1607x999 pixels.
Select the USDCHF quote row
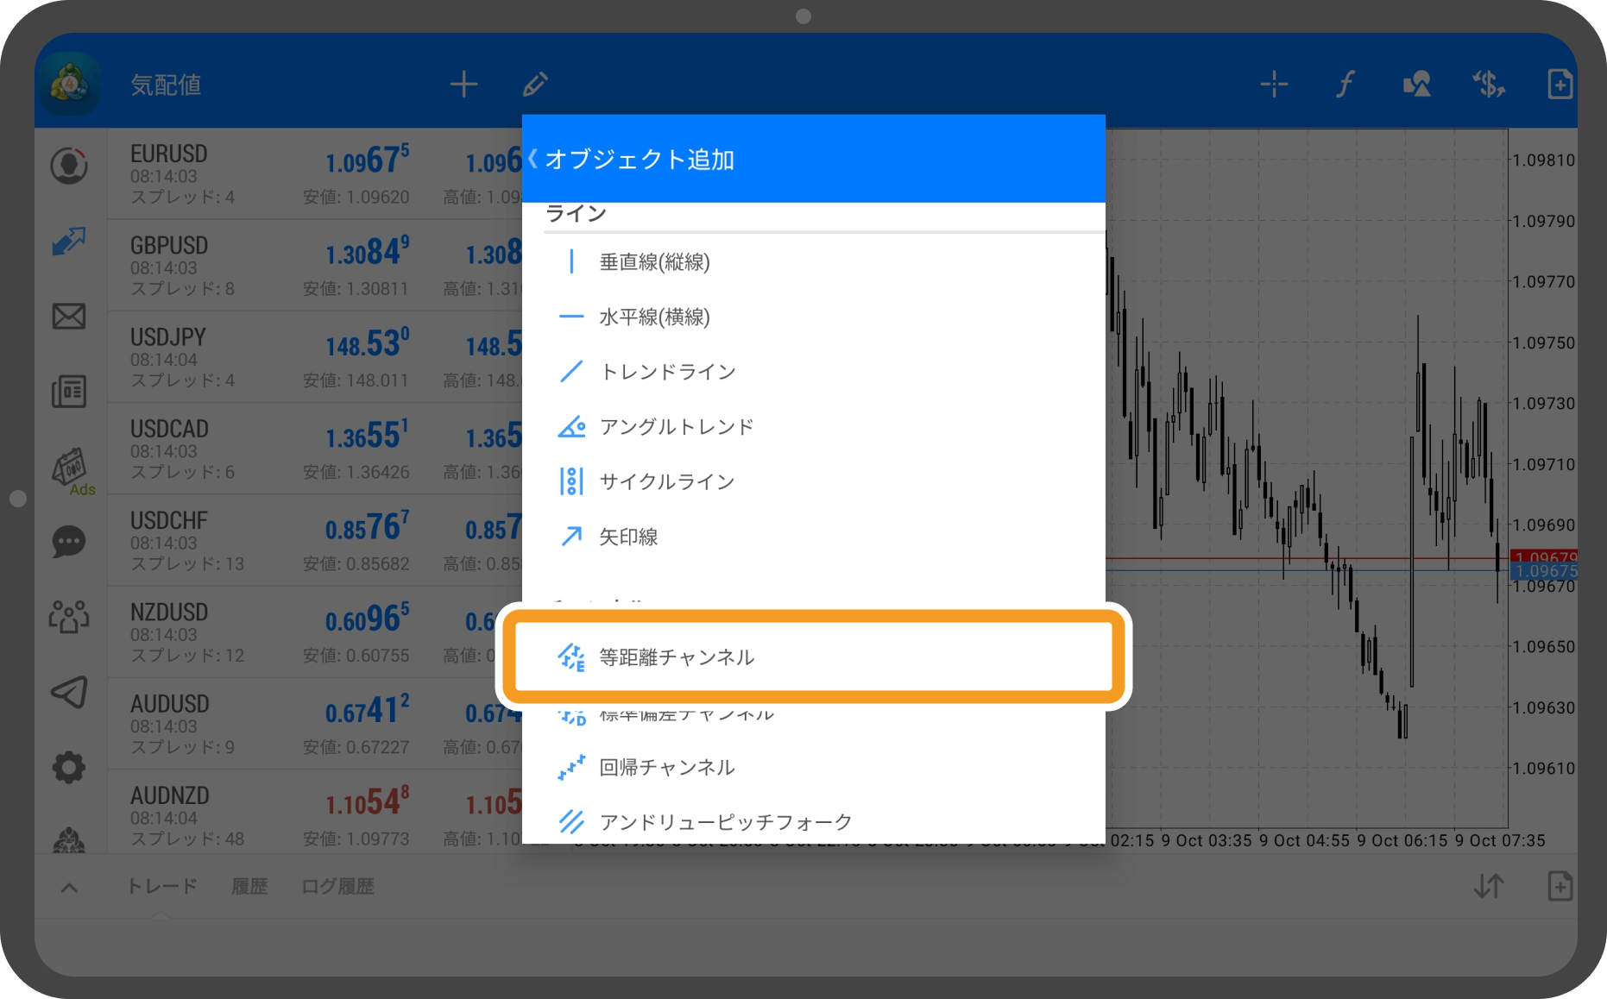pos(315,541)
